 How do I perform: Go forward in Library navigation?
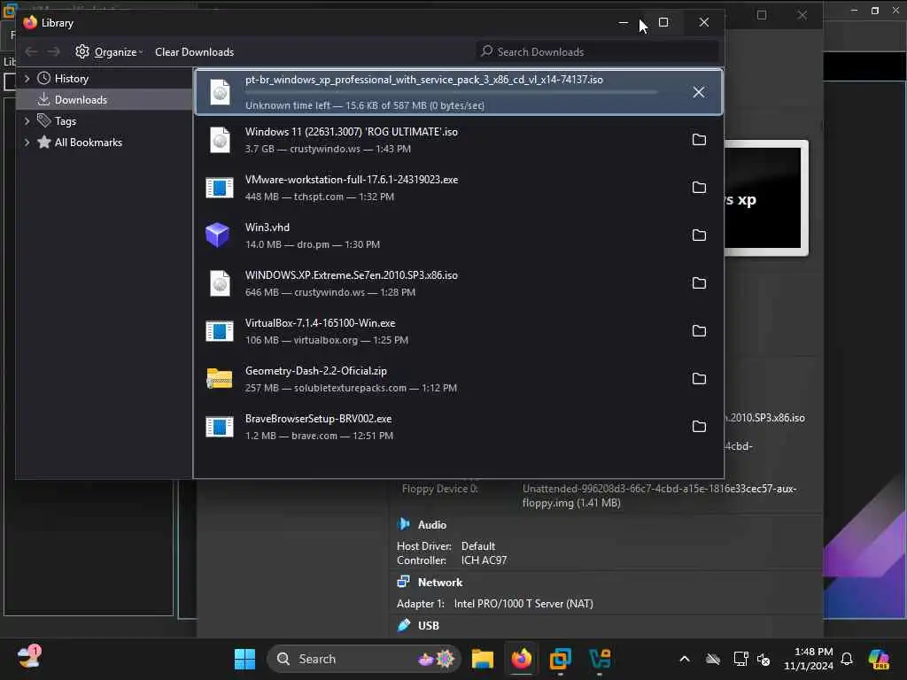pos(53,51)
